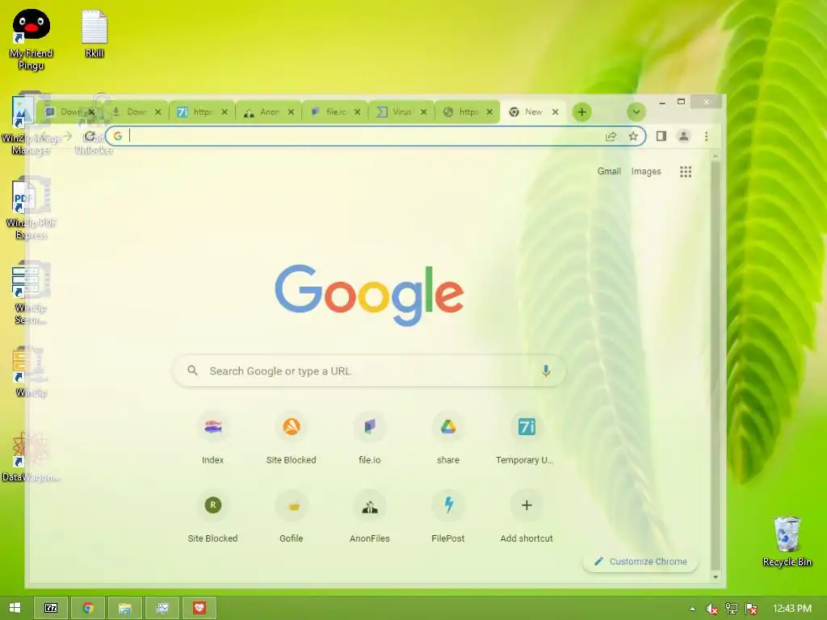The image size is (827, 620).
Task: Switch to the 7i https tab
Action: coord(200,111)
